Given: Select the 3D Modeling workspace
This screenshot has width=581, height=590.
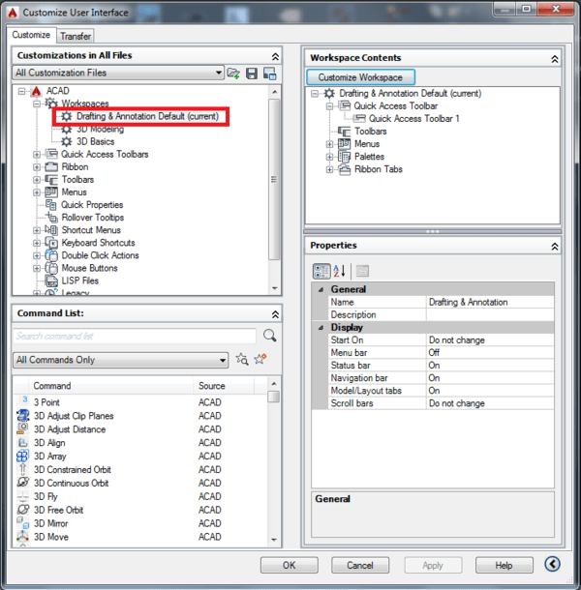Looking at the screenshot, I should click(x=101, y=129).
